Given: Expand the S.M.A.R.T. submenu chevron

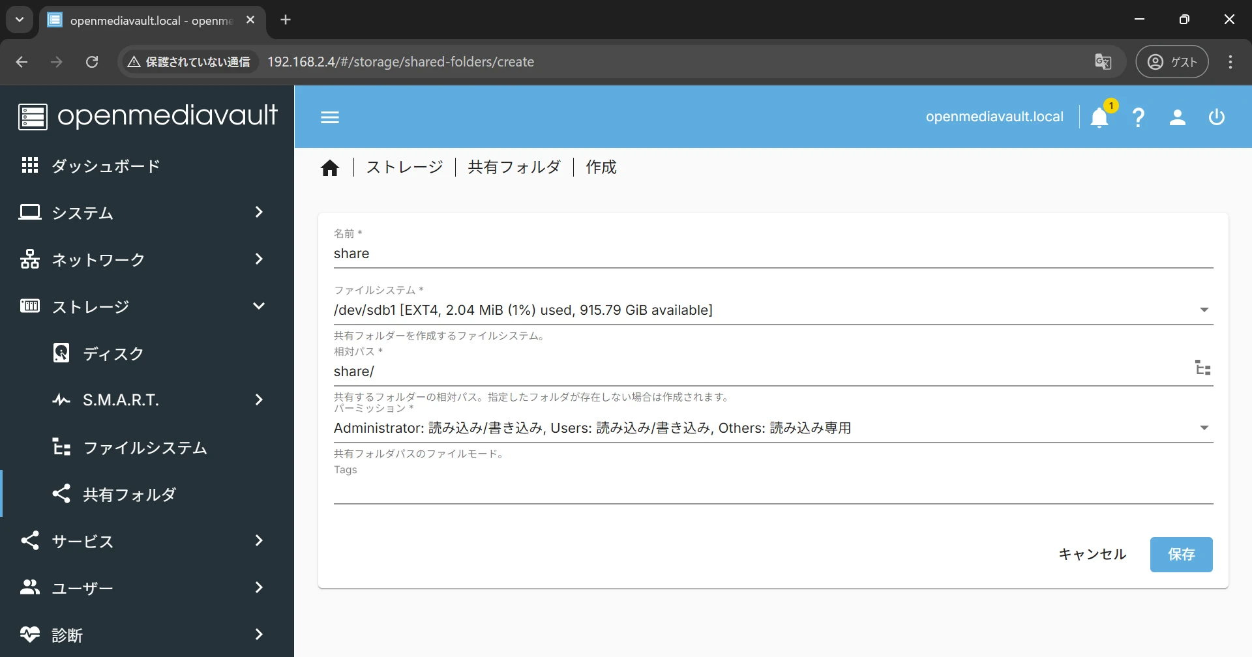Looking at the screenshot, I should click(259, 400).
